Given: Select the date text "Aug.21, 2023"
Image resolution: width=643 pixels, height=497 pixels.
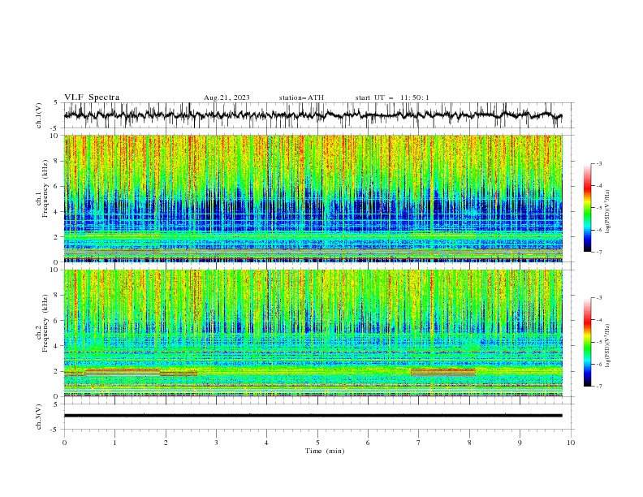Looking at the screenshot, I should pyautogui.click(x=227, y=97).
